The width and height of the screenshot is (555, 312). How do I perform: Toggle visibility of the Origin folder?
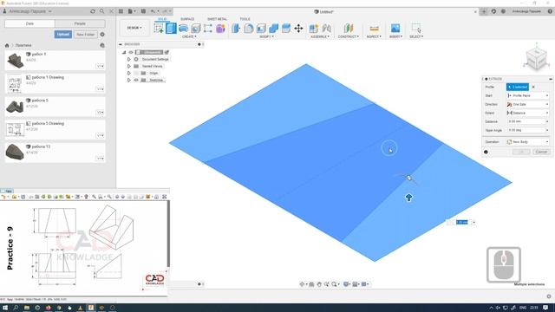(136, 73)
